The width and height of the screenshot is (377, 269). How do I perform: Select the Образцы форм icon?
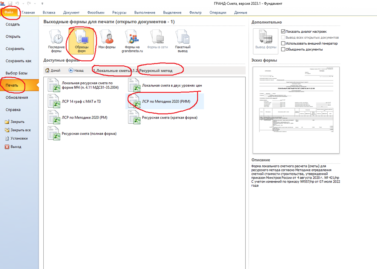pyautogui.click(x=82, y=41)
